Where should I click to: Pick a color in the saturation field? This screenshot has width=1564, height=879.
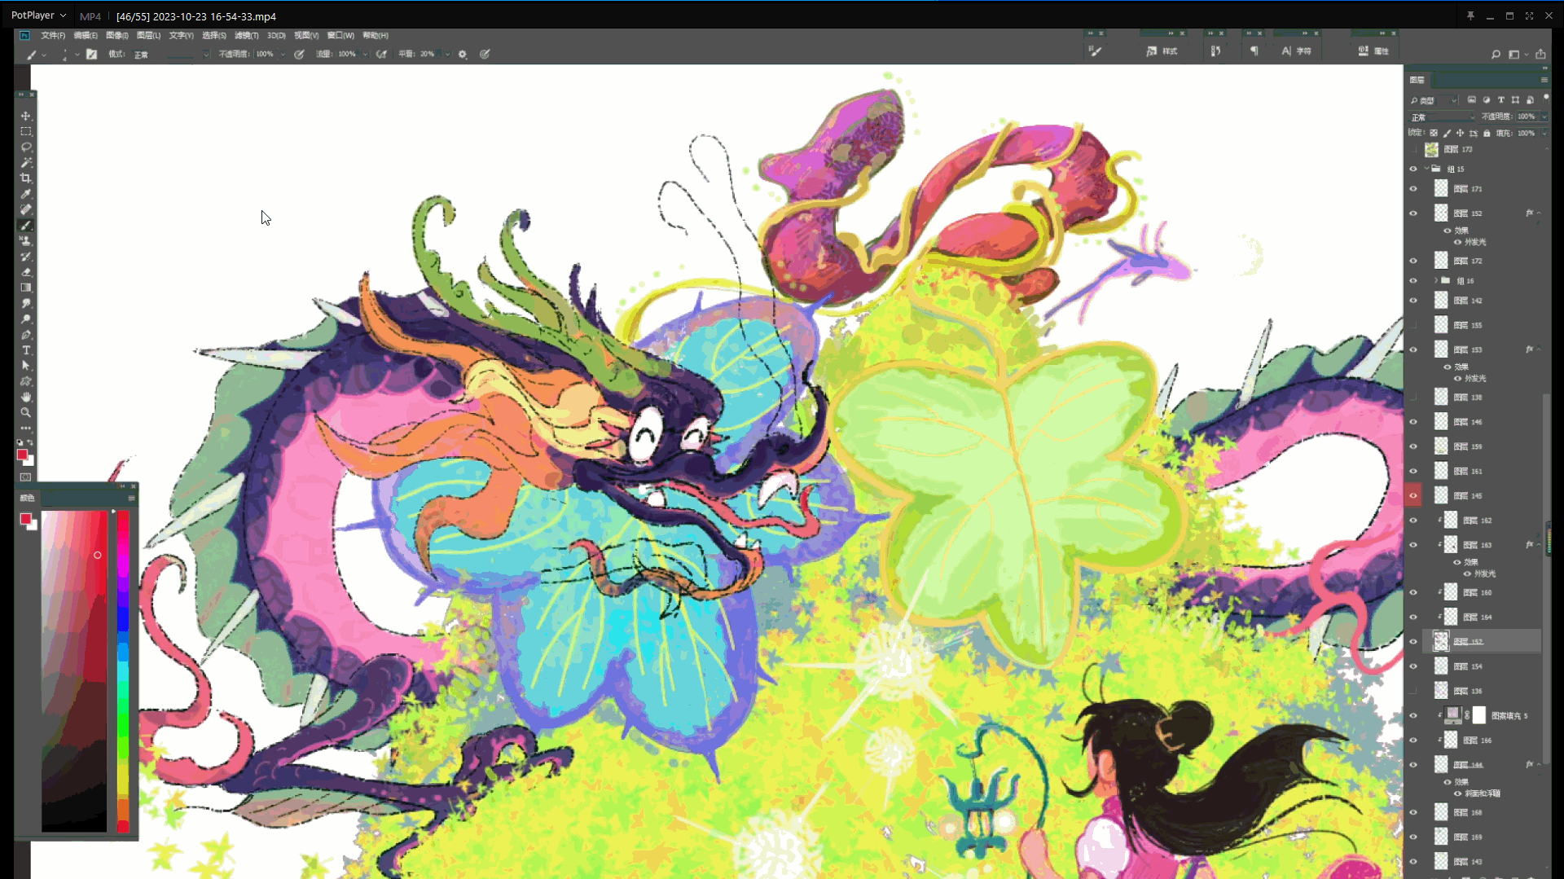click(x=74, y=671)
